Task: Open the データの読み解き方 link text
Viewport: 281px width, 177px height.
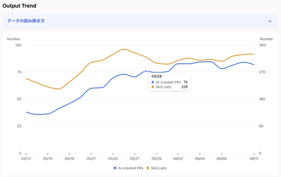Action: pos(26,21)
